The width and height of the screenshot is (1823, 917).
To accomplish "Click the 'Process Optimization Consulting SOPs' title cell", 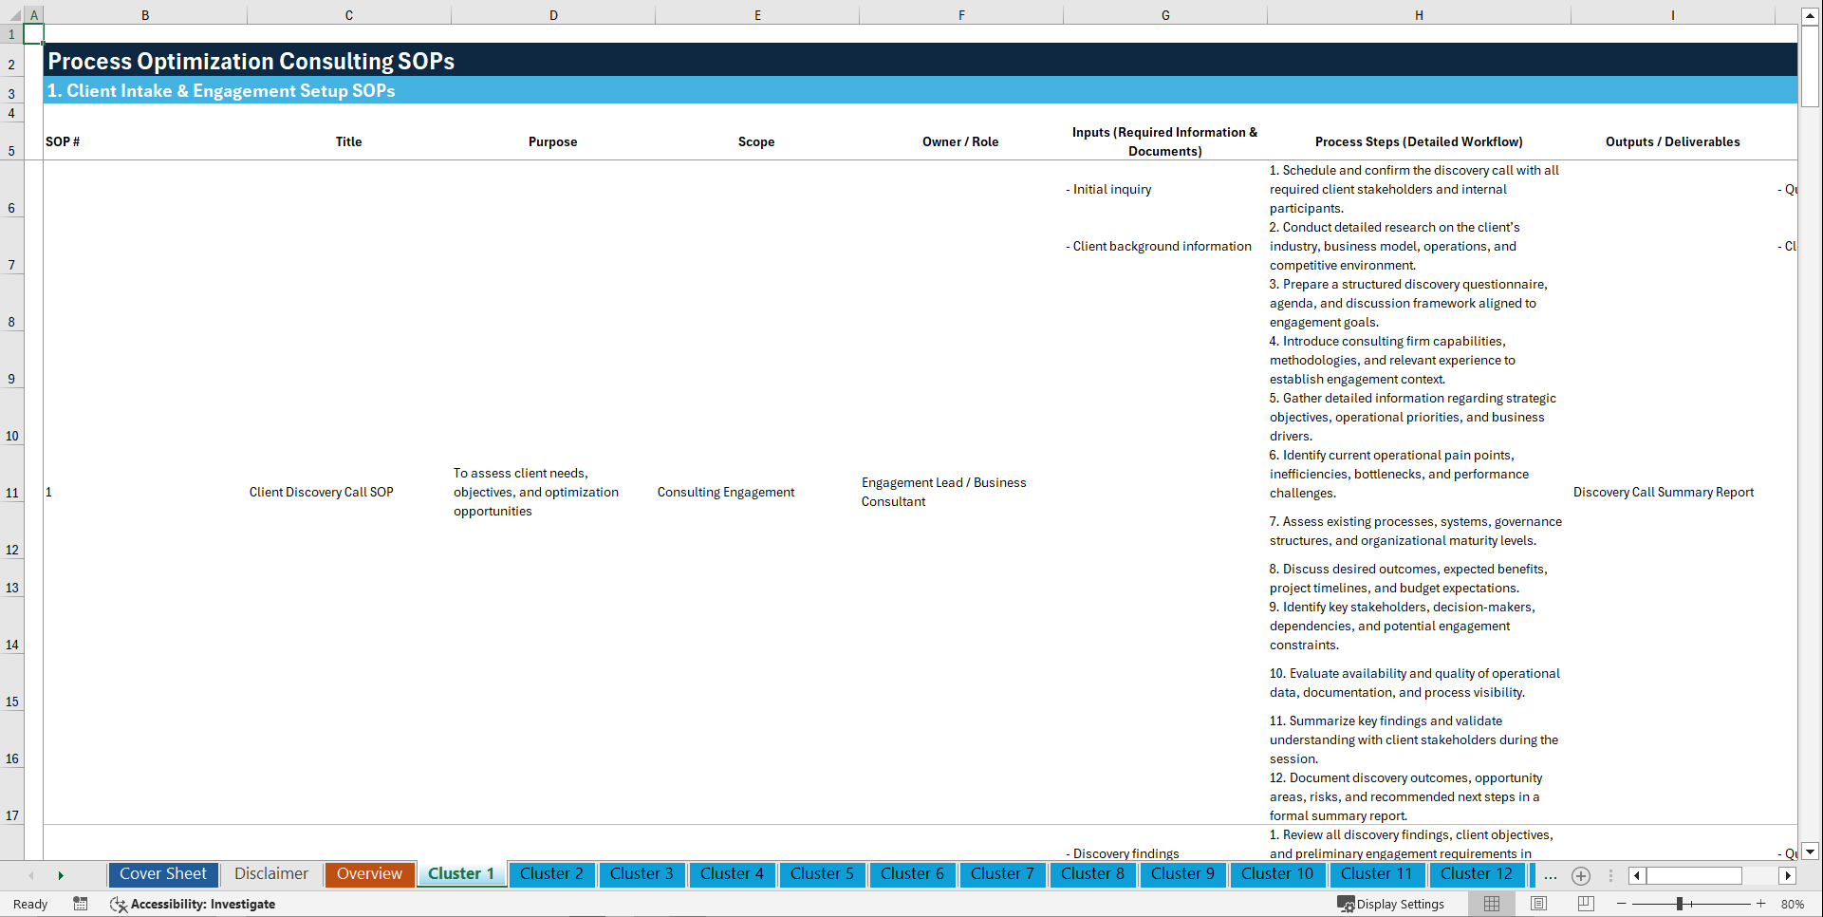I will (251, 61).
